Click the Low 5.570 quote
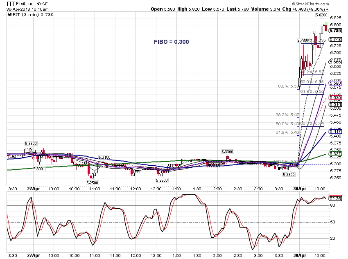The image size is (348, 259). pyautogui.click(x=213, y=9)
